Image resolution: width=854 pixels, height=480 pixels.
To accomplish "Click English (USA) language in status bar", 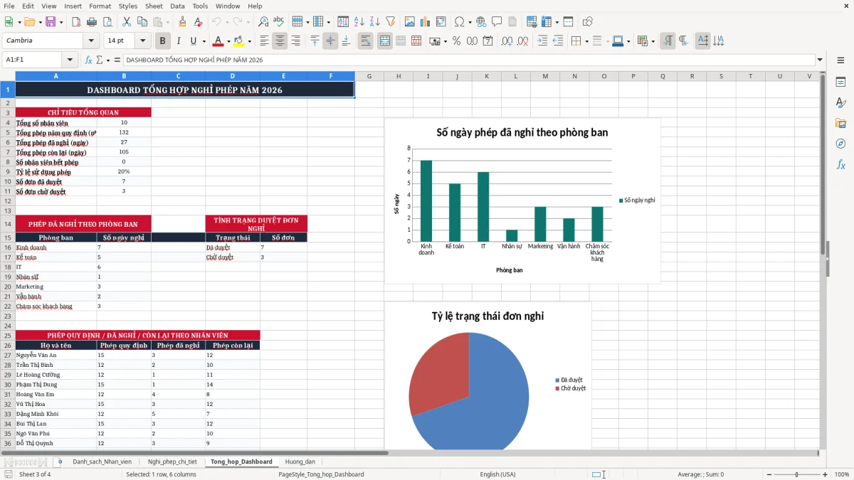I will [x=497, y=474].
